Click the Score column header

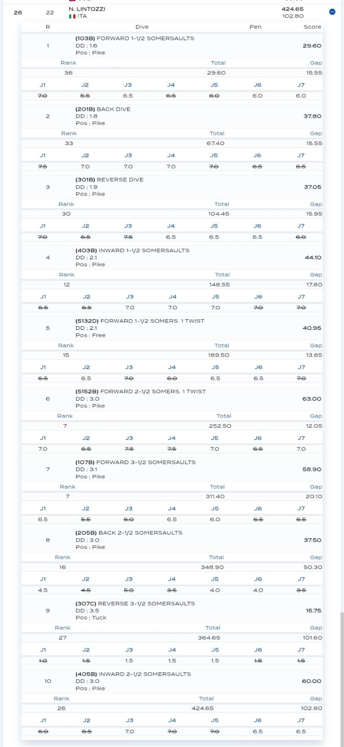(312, 27)
